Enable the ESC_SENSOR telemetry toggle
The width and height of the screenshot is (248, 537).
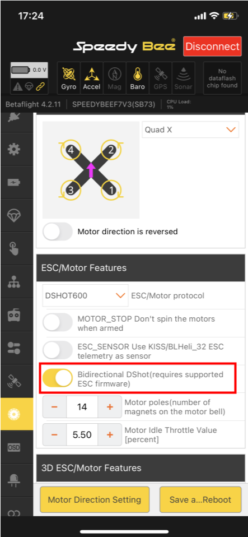tap(58, 351)
